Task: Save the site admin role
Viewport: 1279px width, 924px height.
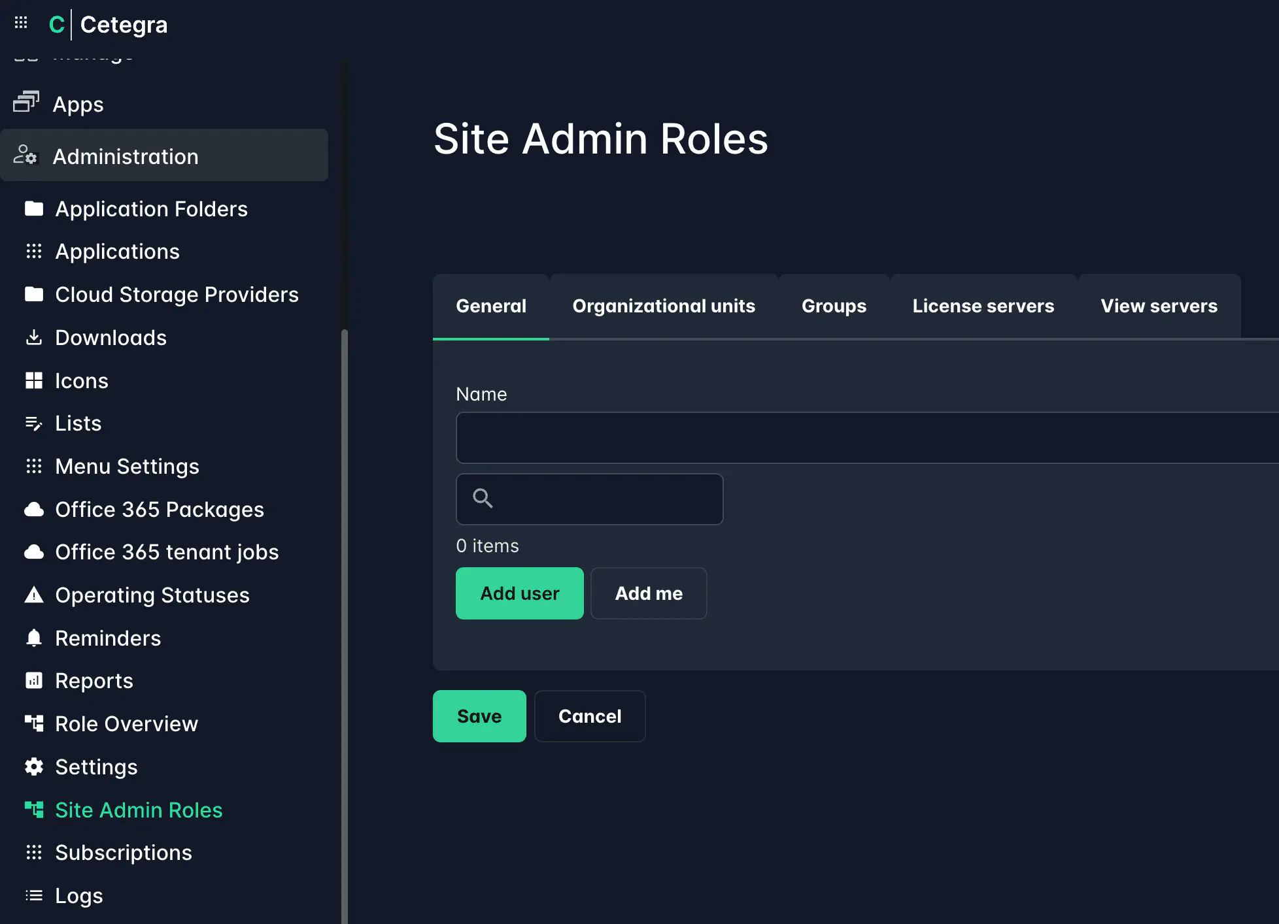Action: 479,716
